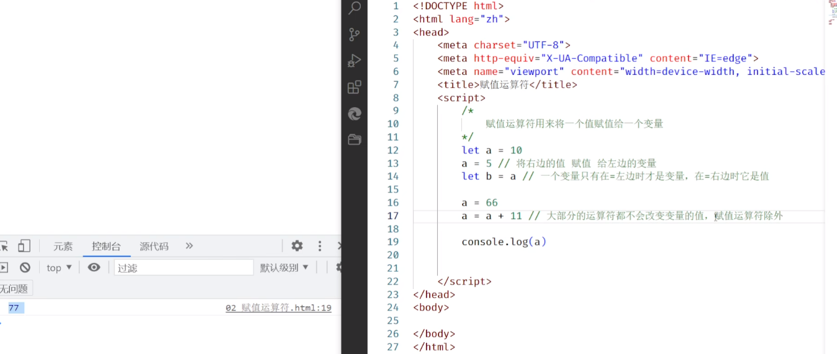Switch to the 源代码 tab
Screen dimensions: 837x354
(154, 246)
